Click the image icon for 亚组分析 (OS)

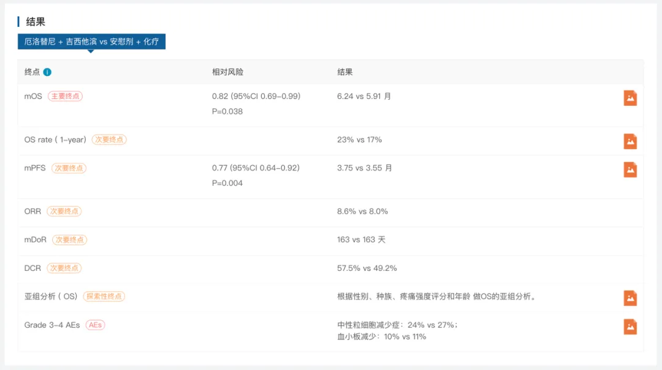pyautogui.click(x=630, y=298)
